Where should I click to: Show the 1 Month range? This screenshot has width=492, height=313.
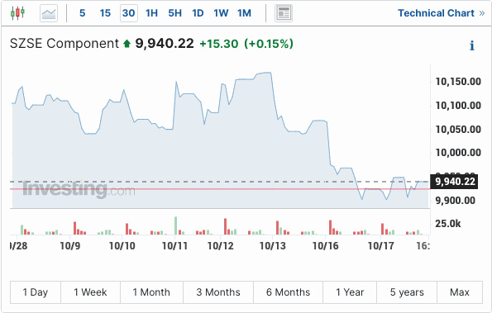tap(151, 292)
